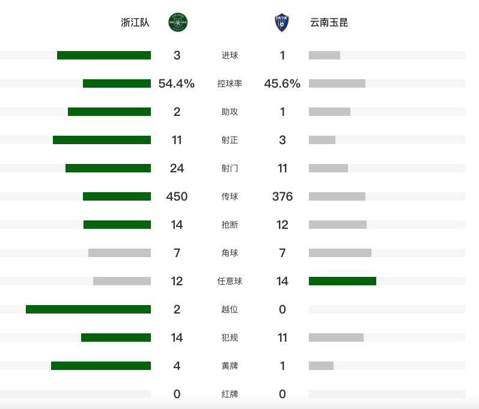479x409 pixels.
Task: Click Yunnan's gray bar for 376 passes
Action: [x=337, y=196]
